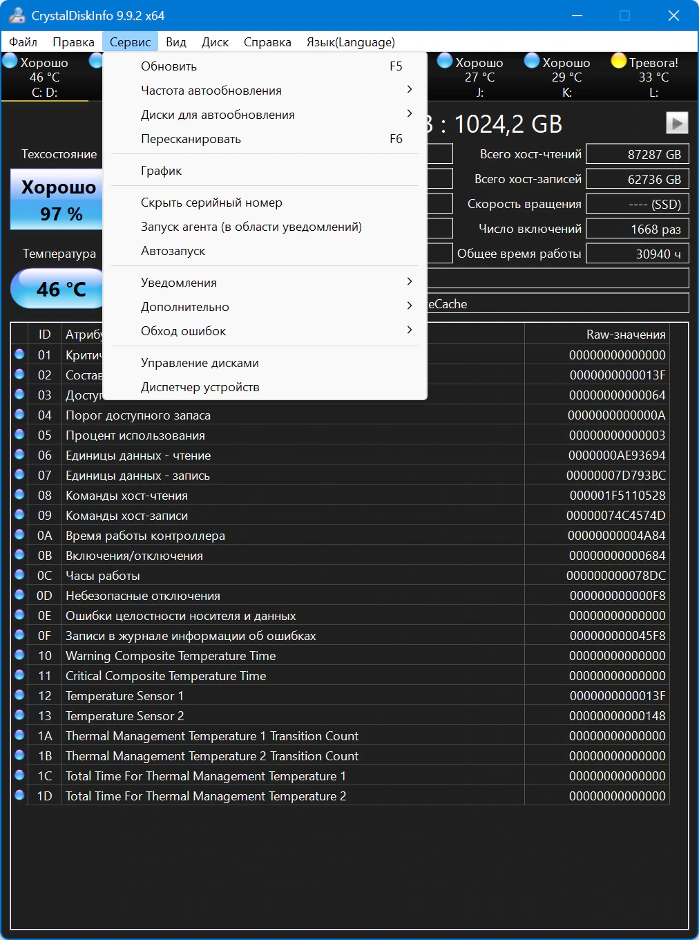The width and height of the screenshot is (699, 940).
Task: Select row Порог доступного запаса
Action: (341, 415)
